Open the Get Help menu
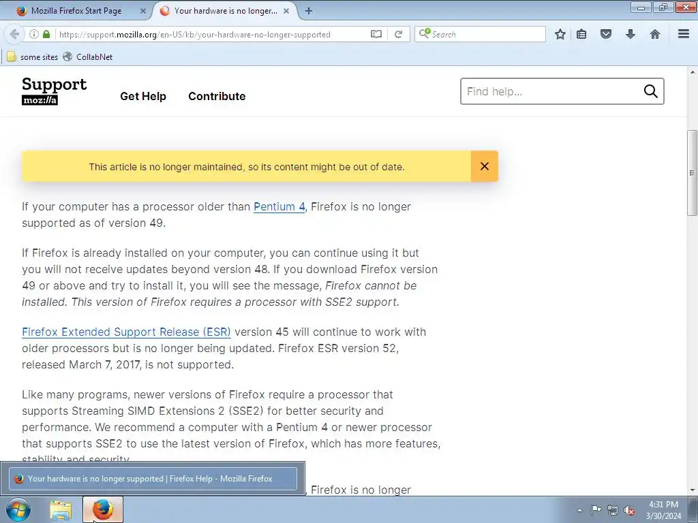 [x=143, y=96]
